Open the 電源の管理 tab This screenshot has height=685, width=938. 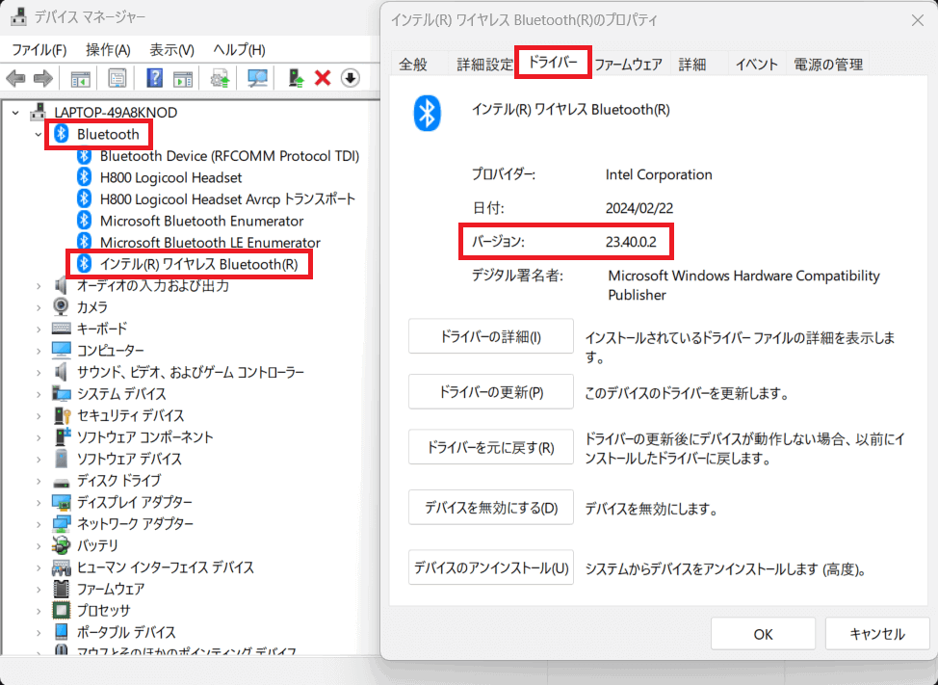point(828,64)
